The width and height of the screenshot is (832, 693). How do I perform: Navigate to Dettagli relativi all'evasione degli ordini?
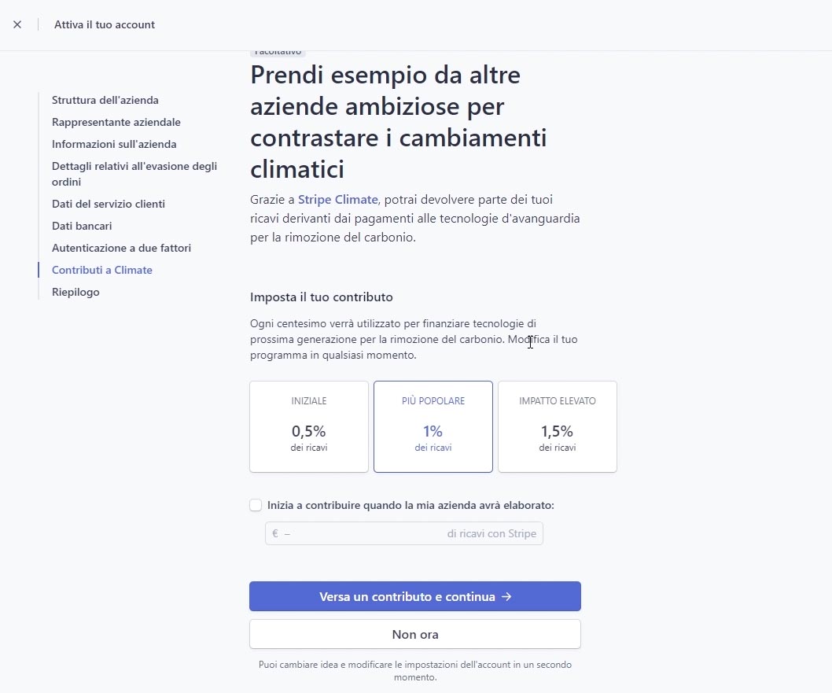coord(134,174)
